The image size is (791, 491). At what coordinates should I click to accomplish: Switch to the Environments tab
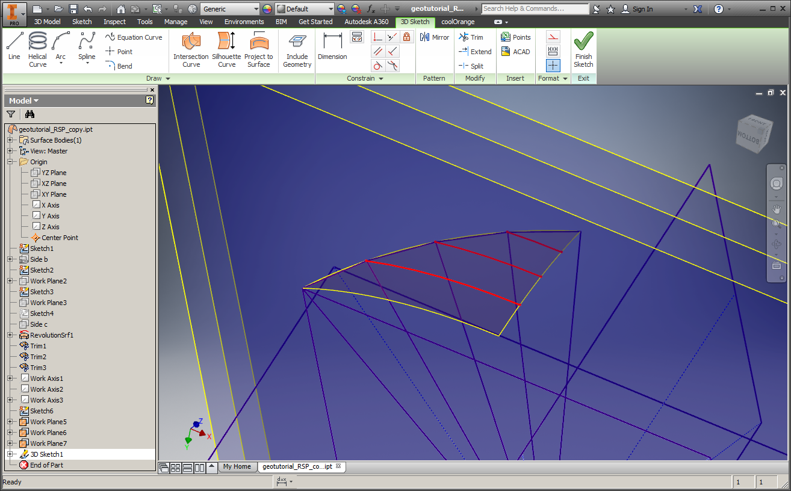(244, 22)
